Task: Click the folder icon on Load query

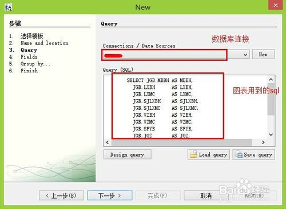Action: (x=193, y=154)
